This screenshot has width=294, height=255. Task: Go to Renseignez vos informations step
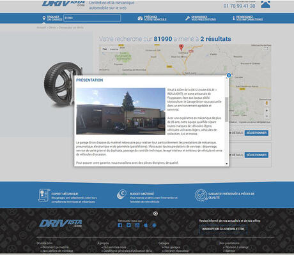(247, 18)
